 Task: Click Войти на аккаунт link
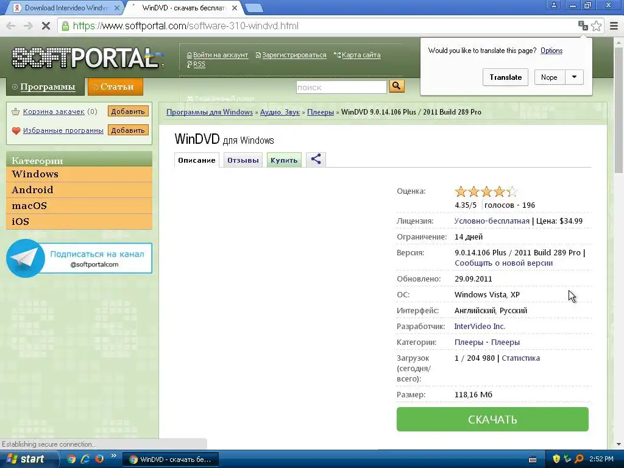pyautogui.click(x=221, y=55)
